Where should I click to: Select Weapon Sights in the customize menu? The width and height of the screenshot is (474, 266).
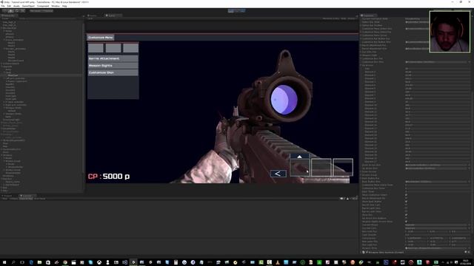pos(113,66)
